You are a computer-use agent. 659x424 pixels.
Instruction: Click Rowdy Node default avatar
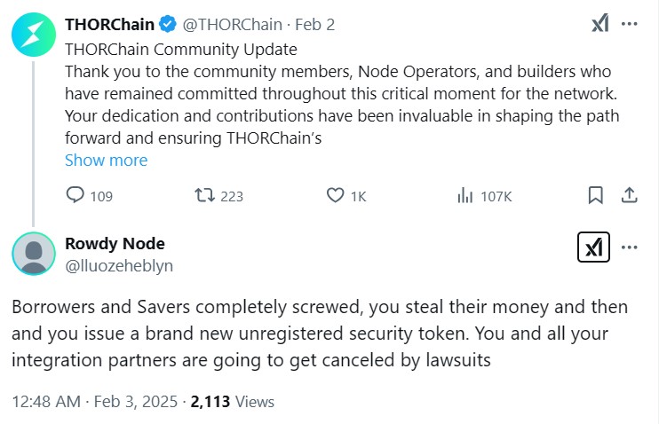click(34, 255)
